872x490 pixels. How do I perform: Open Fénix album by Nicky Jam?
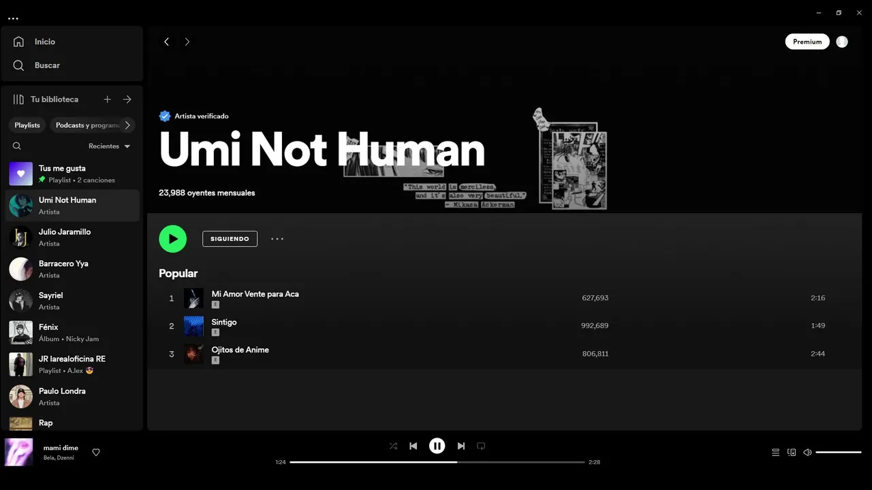(x=72, y=333)
